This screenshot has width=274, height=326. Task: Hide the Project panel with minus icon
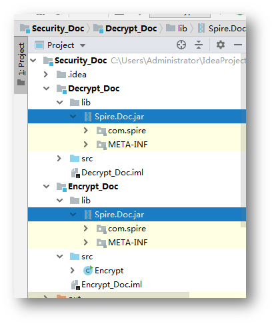point(237,45)
